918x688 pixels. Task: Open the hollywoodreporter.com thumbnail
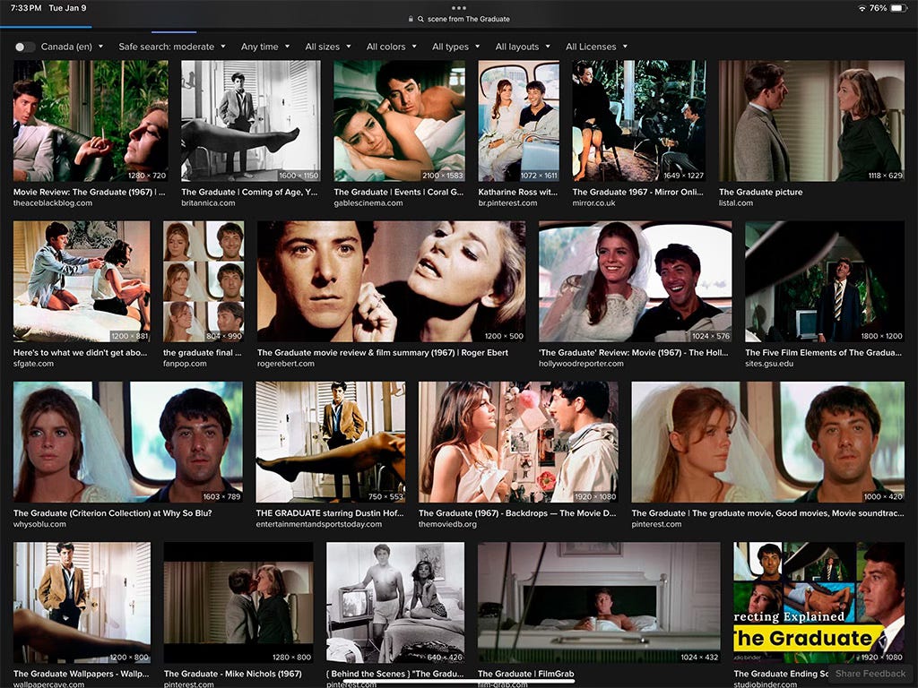[636, 281]
